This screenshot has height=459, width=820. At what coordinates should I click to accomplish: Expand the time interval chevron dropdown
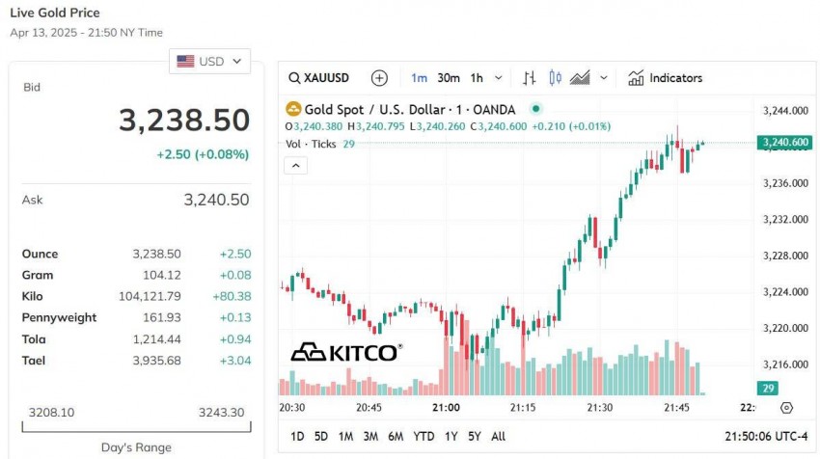coord(499,78)
